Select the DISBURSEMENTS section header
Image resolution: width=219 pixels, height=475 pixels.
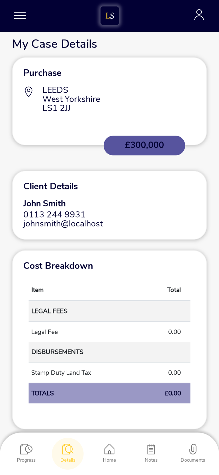[109, 352]
